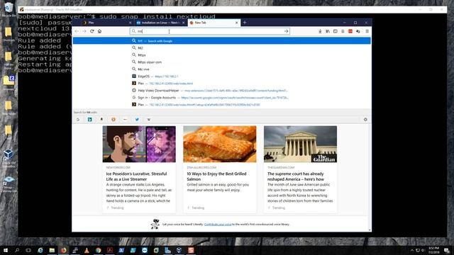The width and height of the screenshot is (454, 255).
Task: Open the Firefox hamburger menu
Action: pos(367,31)
